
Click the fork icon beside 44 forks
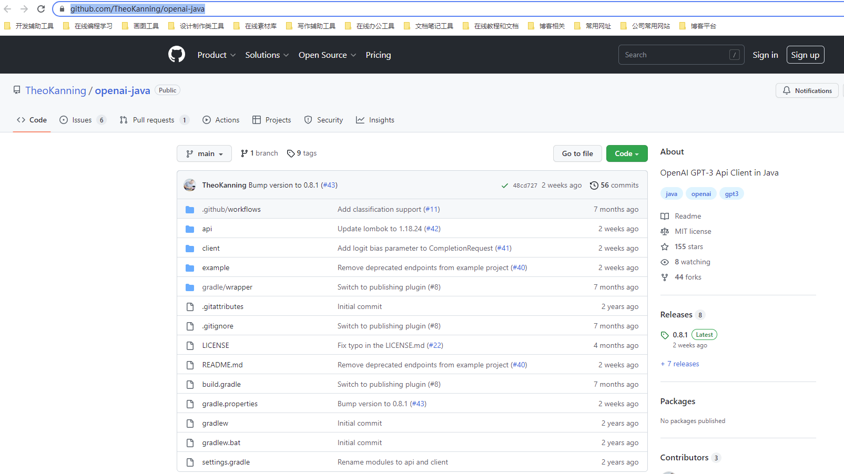(x=665, y=277)
